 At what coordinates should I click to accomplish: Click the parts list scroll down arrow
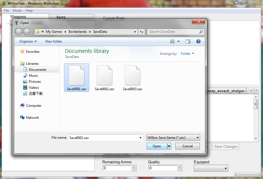pos(256,139)
